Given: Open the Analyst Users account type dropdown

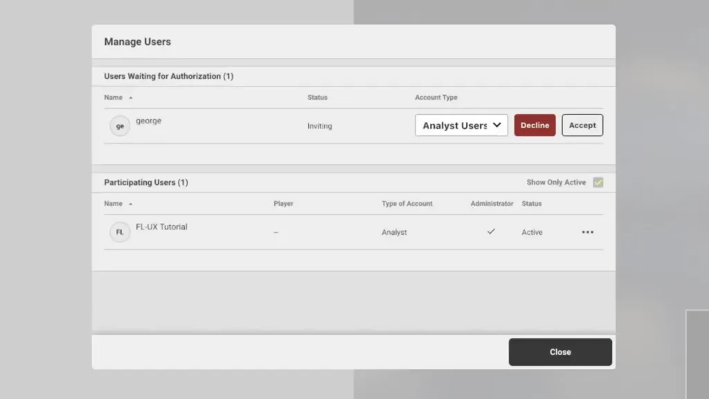Looking at the screenshot, I should click(461, 125).
